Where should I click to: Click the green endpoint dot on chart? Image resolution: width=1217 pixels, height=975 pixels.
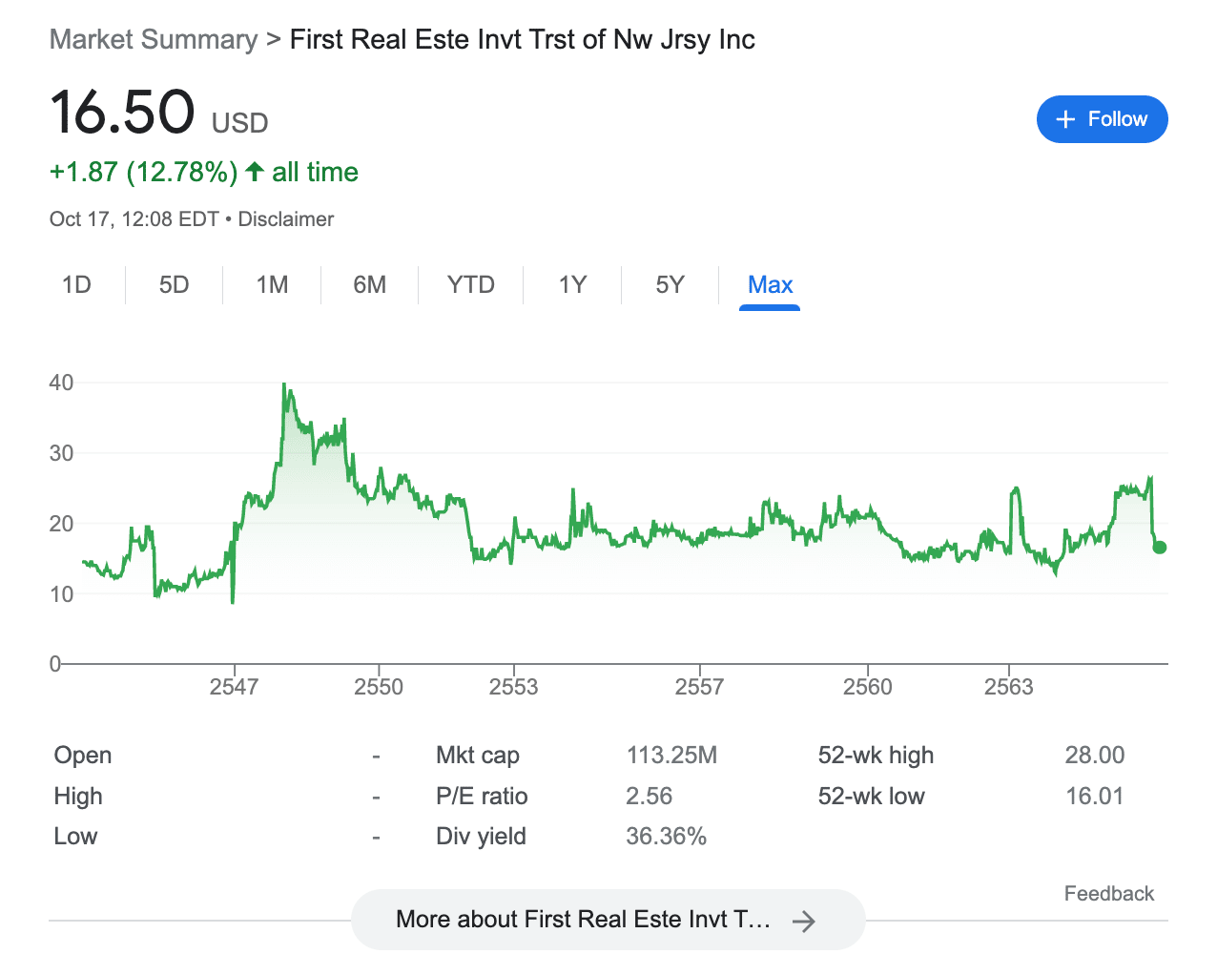(1159, 548)
